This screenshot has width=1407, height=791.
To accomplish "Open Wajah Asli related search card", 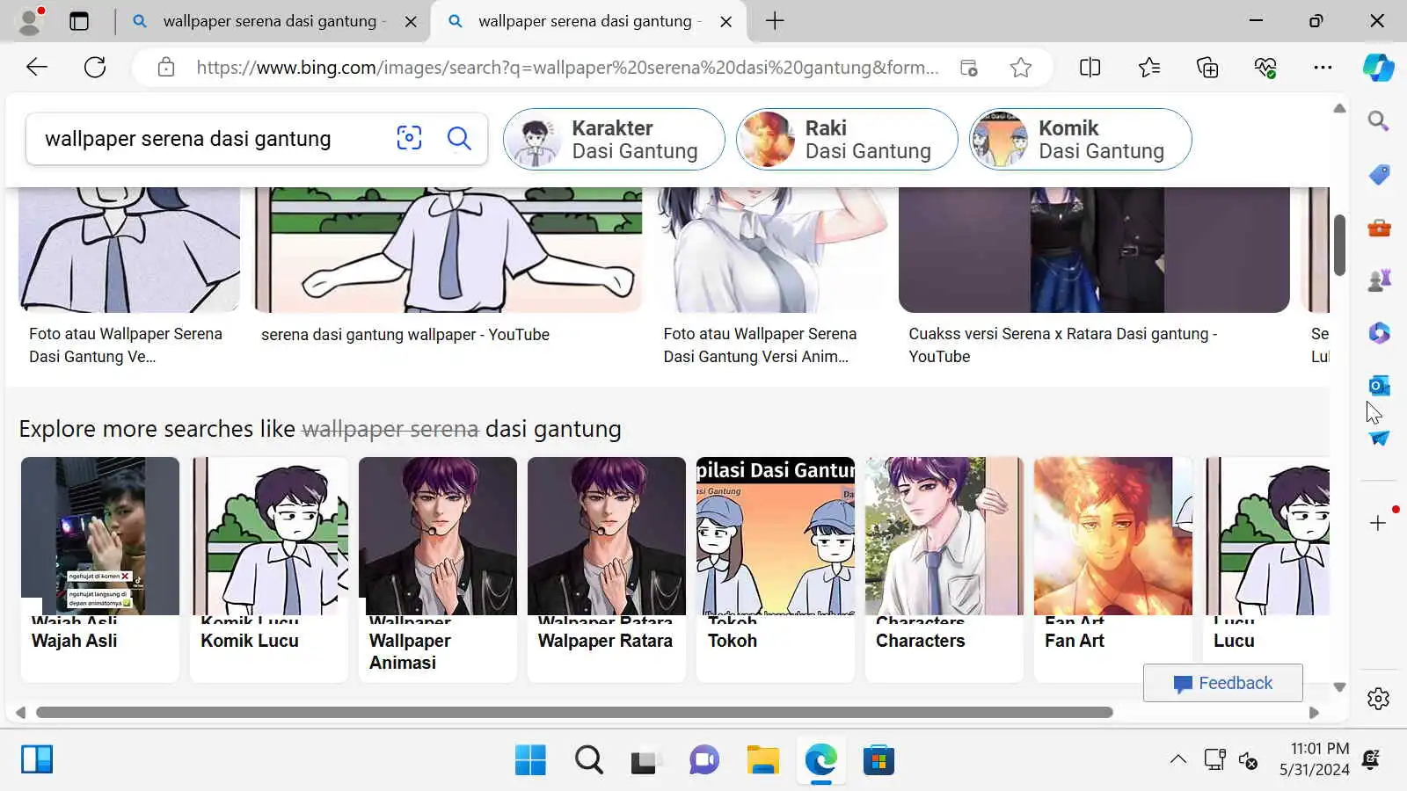I will tap(100, 569).
